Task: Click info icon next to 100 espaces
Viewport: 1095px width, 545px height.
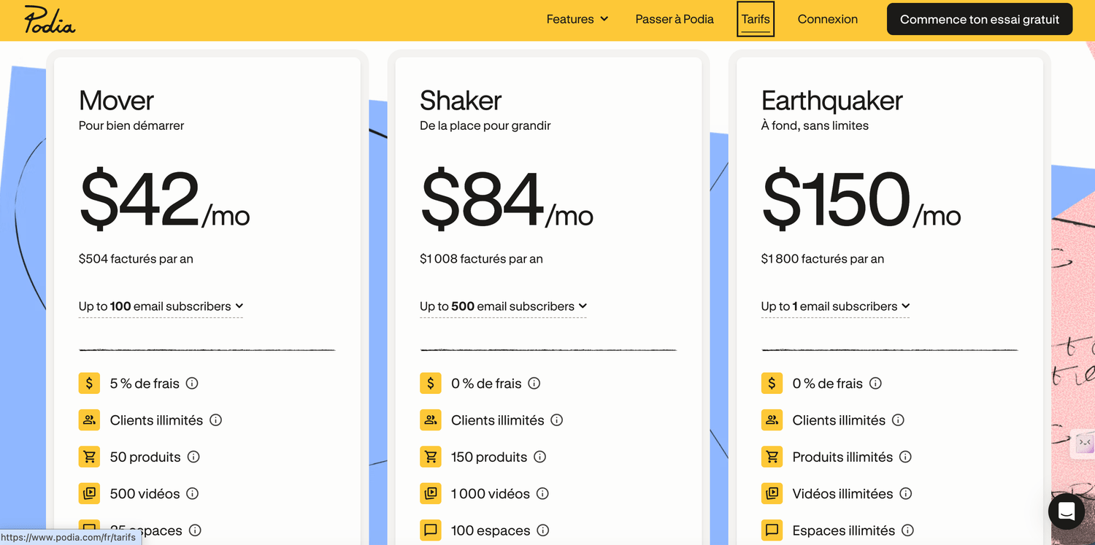Action: click(542, 530)
